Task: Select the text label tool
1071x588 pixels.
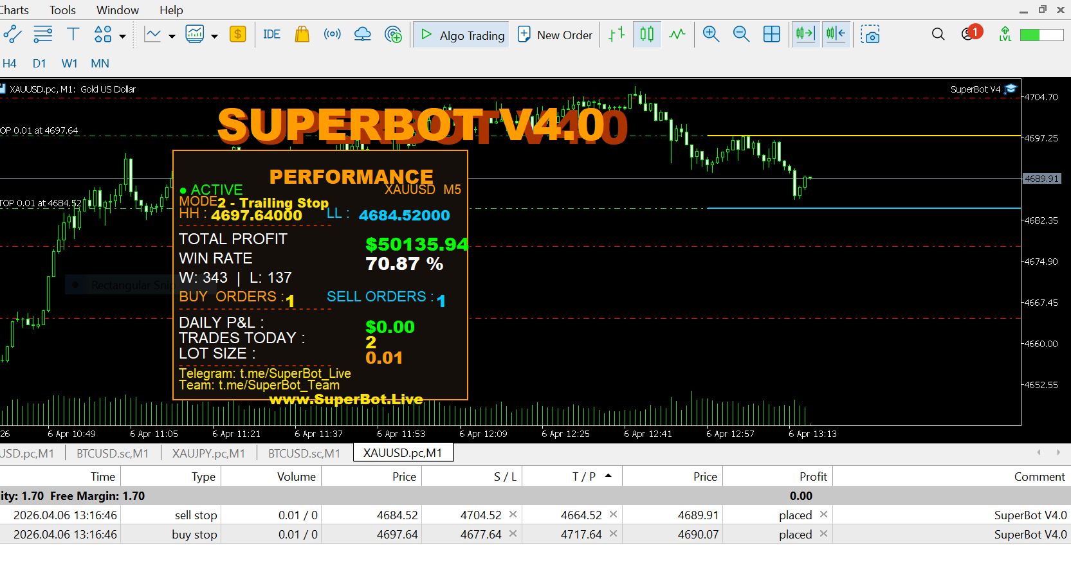Action: [x=73, y=35]
